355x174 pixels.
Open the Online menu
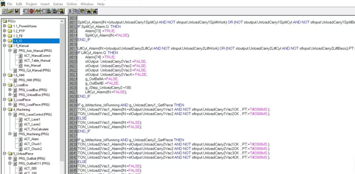(72, 4)
